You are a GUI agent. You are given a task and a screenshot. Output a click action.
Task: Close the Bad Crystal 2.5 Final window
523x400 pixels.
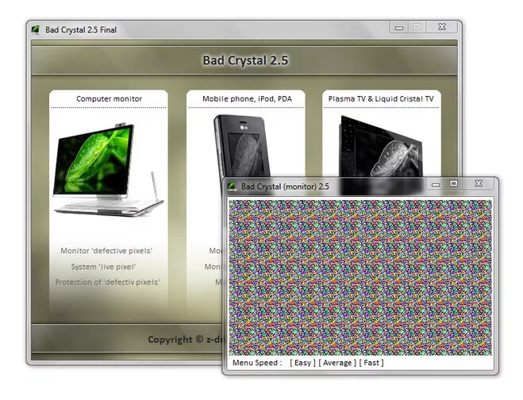coord(442,27)
